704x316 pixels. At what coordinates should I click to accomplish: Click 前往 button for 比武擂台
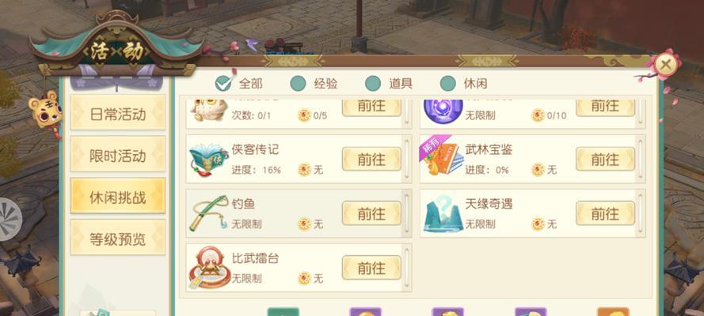click(371, 268)
